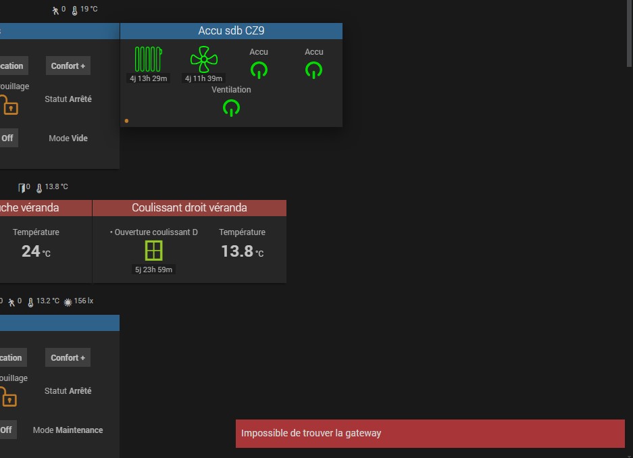Click the Off button beside Mode Vide
This screenshot has height=458, width=633.
[x=8, y=138]
